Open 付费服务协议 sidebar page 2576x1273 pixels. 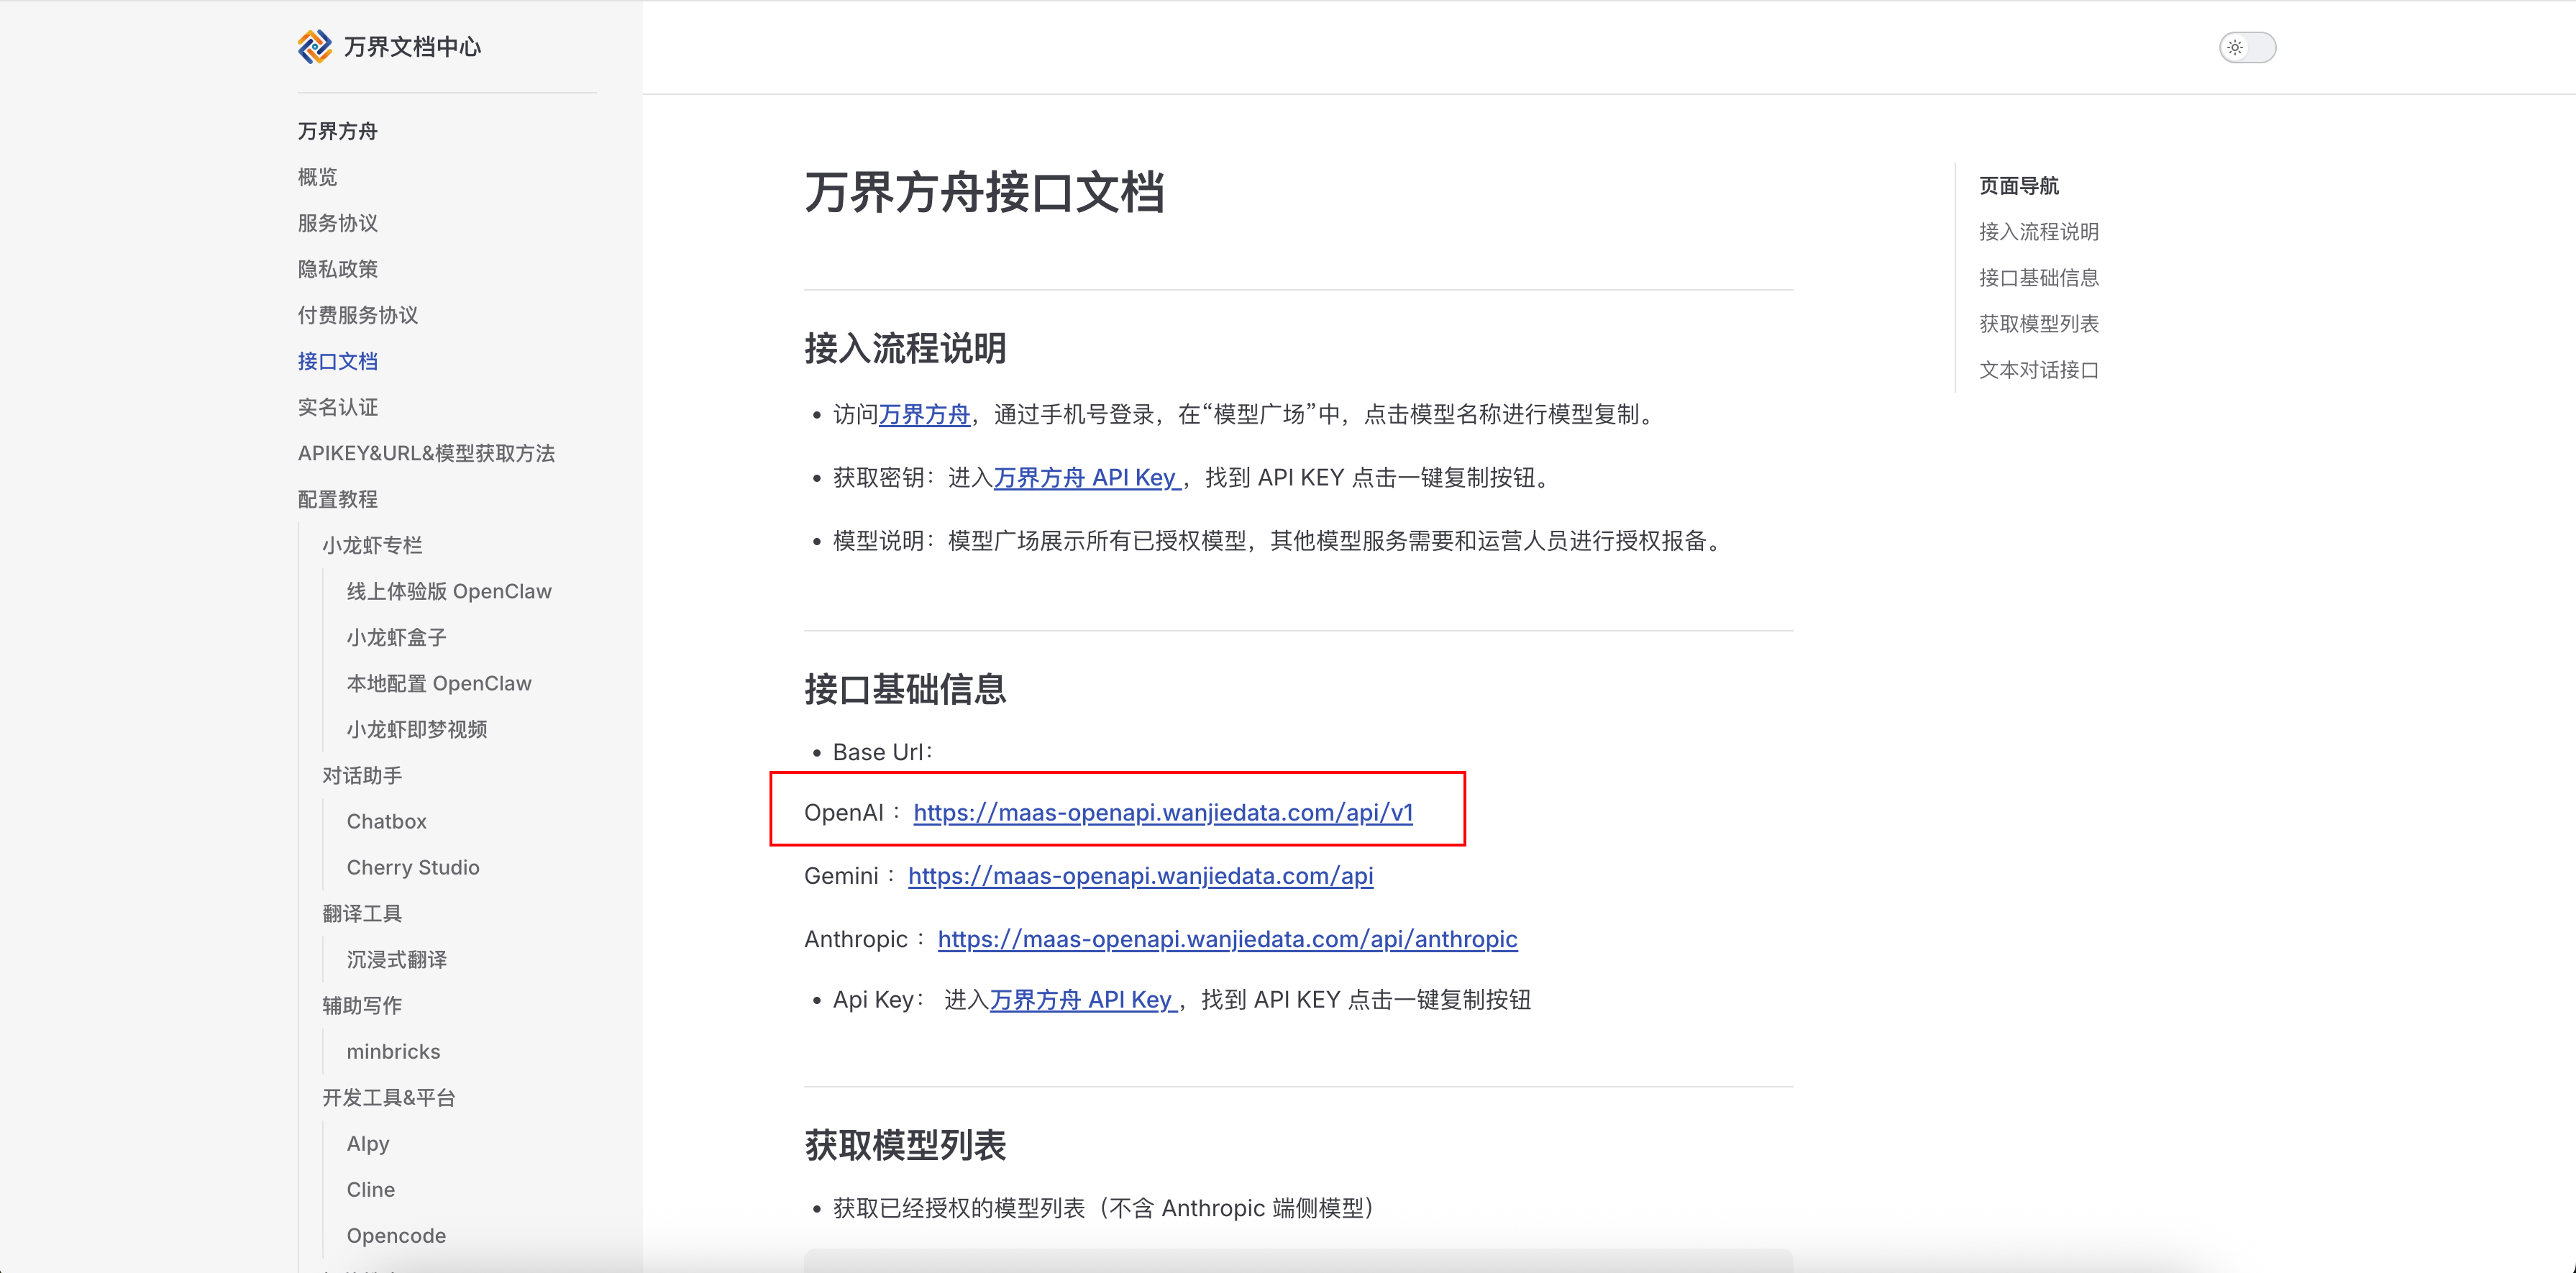[357, 315]
